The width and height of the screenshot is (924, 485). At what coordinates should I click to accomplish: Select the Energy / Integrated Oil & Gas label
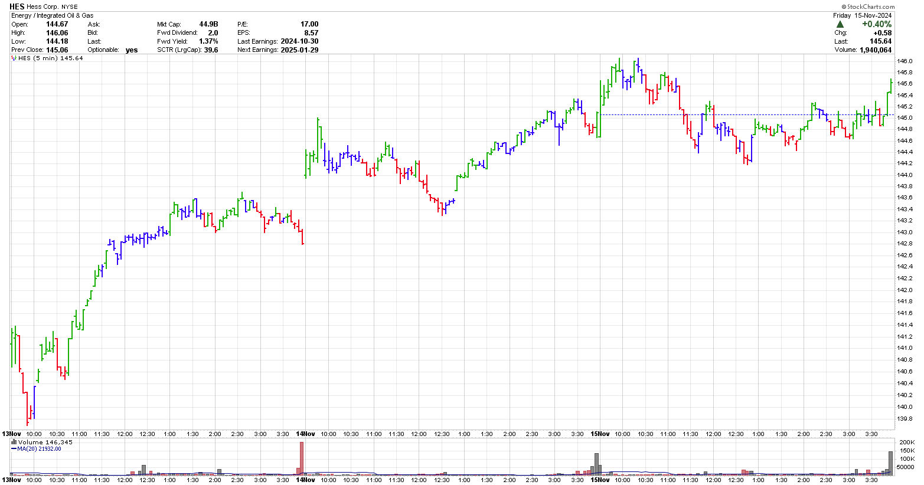[53, 15]
